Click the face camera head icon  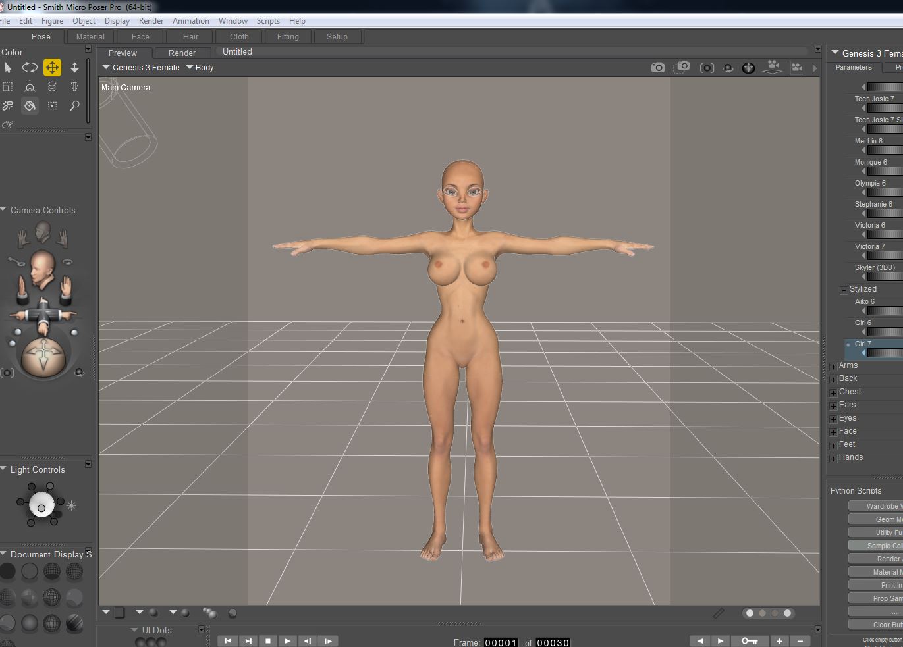coord(43,232)
